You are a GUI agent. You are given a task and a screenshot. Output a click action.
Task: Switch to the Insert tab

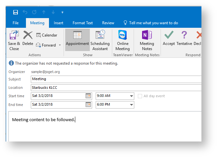[59, 23]
